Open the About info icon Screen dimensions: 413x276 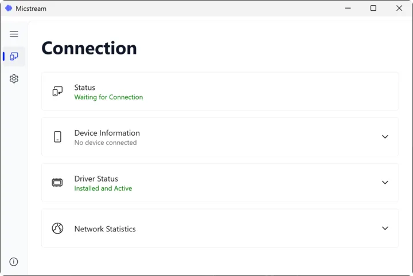14,262
